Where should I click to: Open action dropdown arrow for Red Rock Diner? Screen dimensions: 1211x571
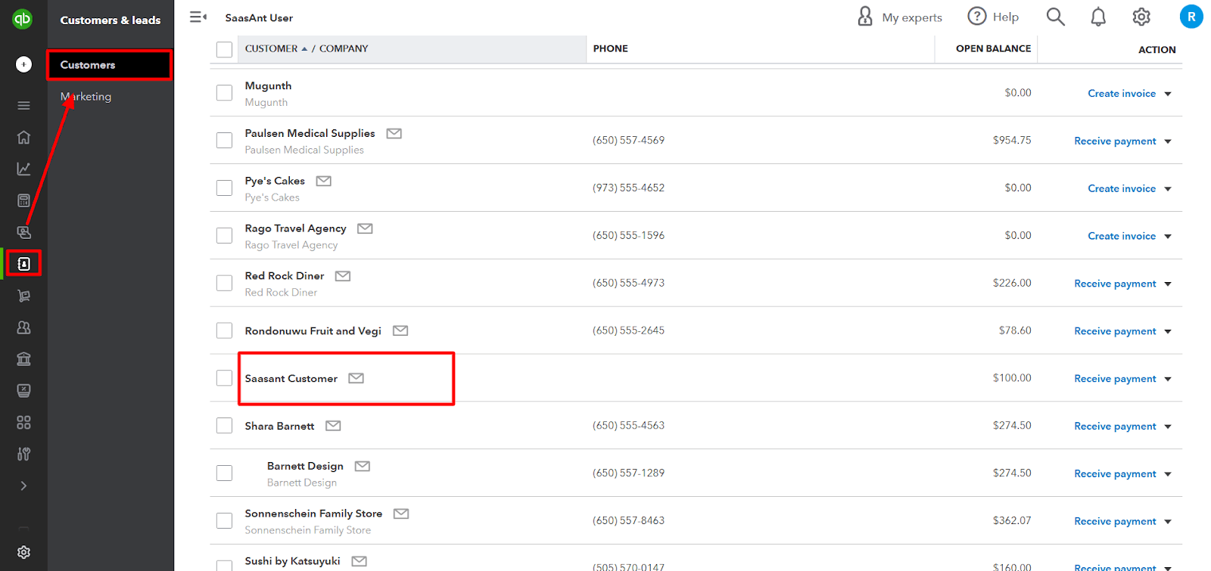tap(1168, 284)
